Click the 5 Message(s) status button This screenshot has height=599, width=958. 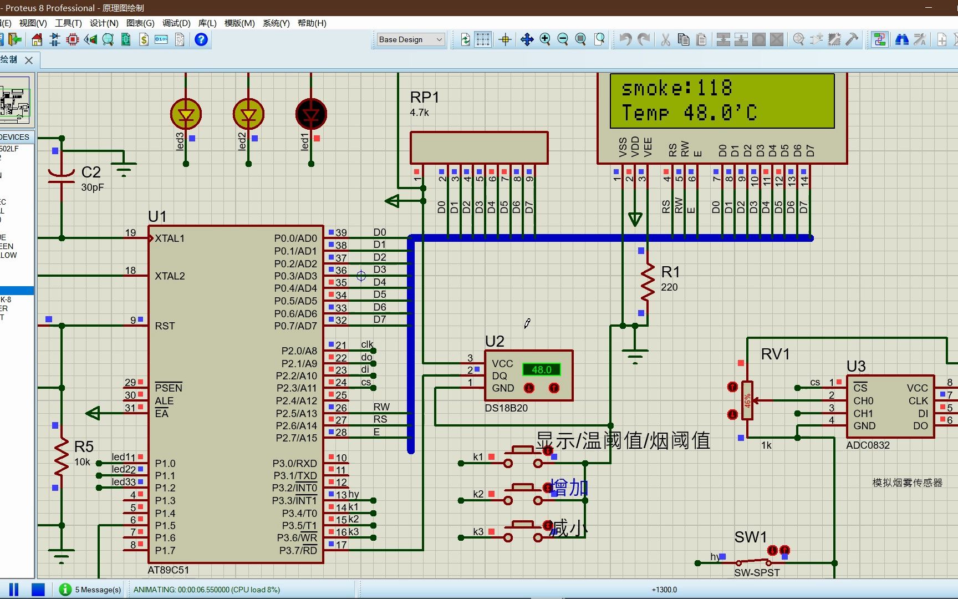90,590
